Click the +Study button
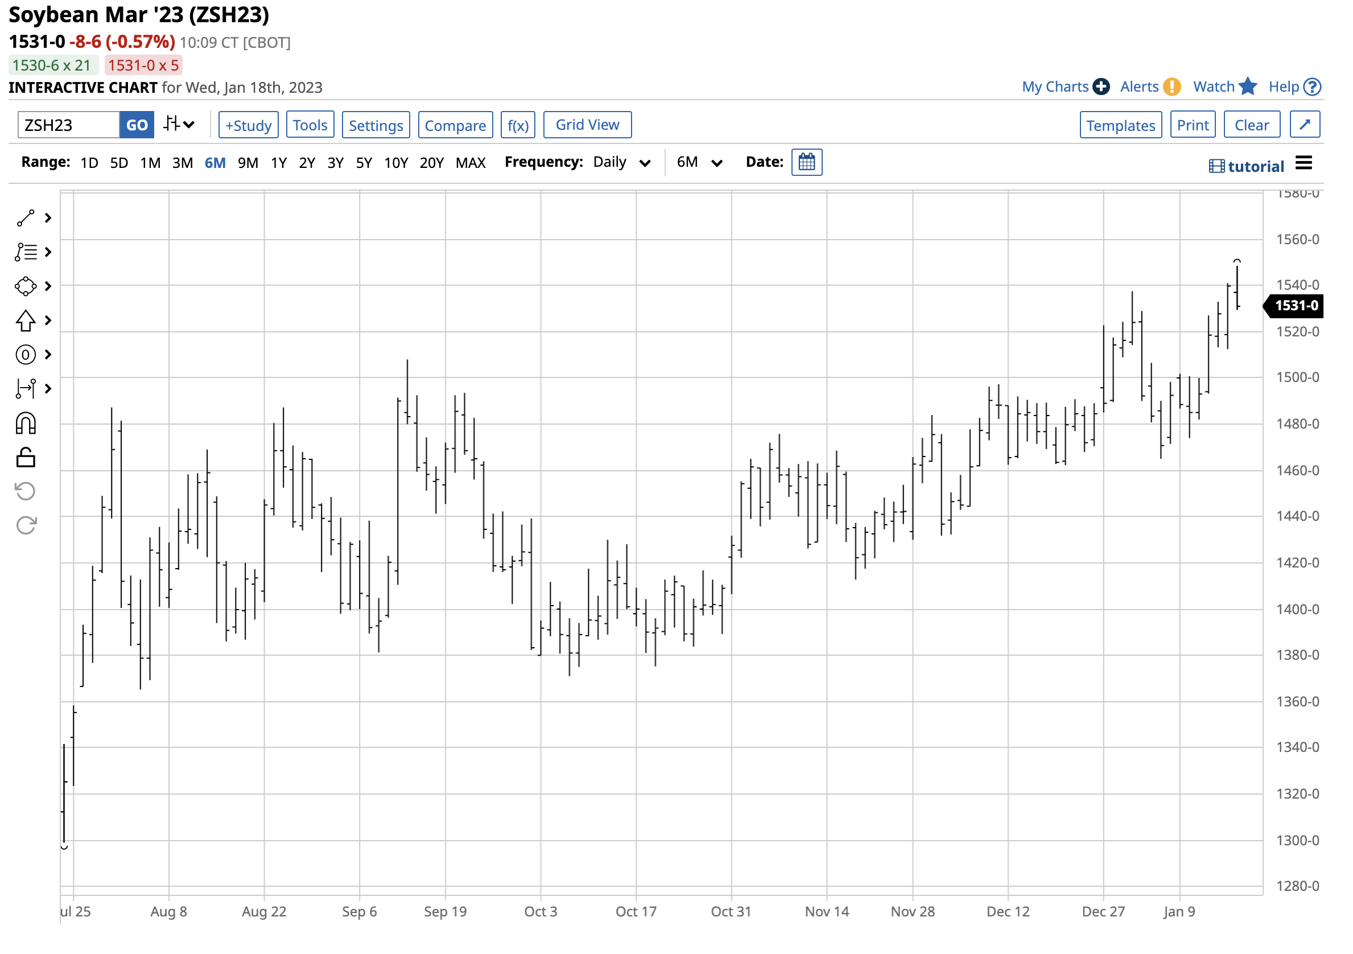Image resolution: width=1353 pixels, height=954 pixels. tap(248, 125)
